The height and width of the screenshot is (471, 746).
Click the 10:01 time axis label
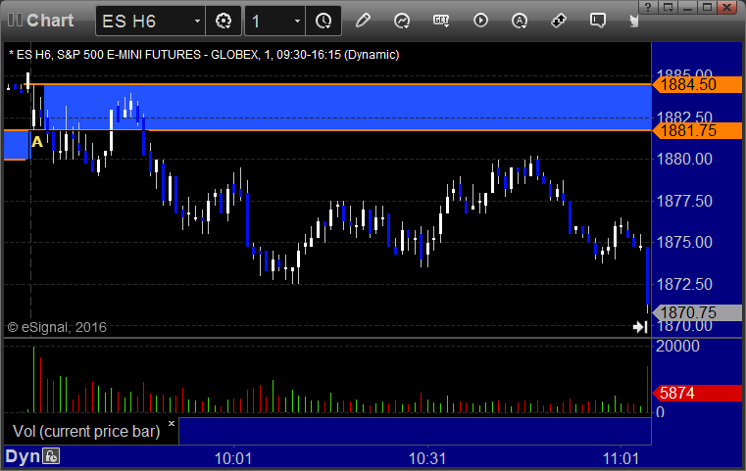click(233, 458)
